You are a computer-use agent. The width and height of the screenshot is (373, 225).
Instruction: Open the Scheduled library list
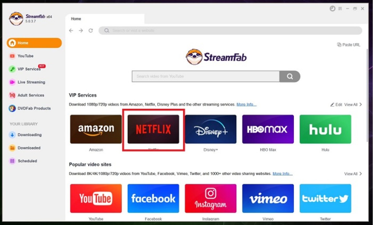[x=27, y=161]
